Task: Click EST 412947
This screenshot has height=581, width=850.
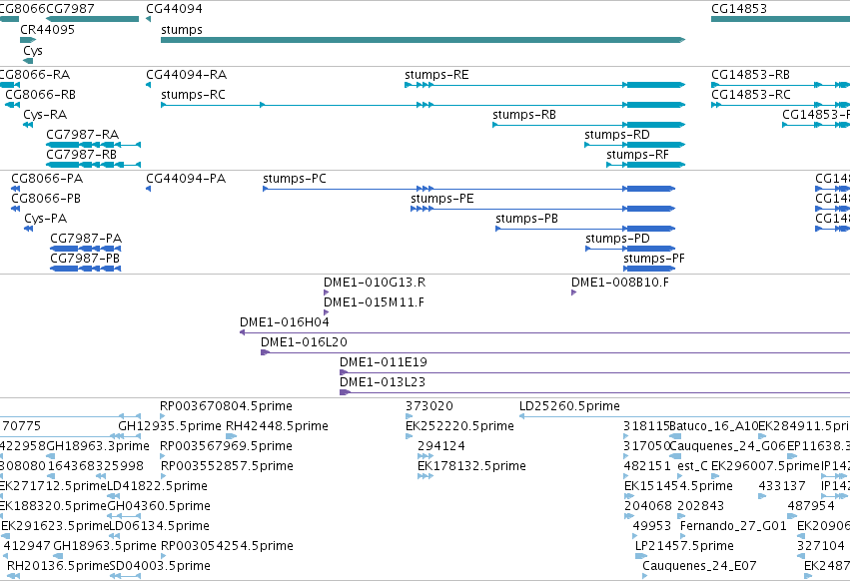Action: (5, 555)
